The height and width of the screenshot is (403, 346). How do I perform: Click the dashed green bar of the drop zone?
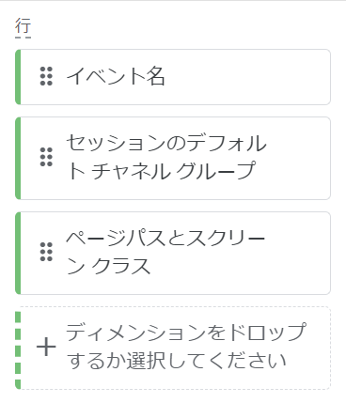click(18, 350)
